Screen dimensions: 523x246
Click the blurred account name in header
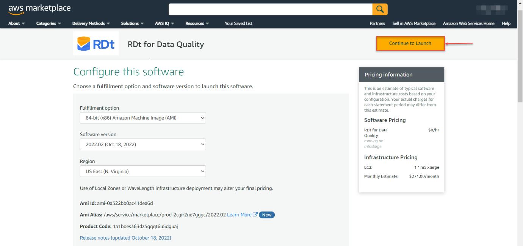[x=492, y=9]
